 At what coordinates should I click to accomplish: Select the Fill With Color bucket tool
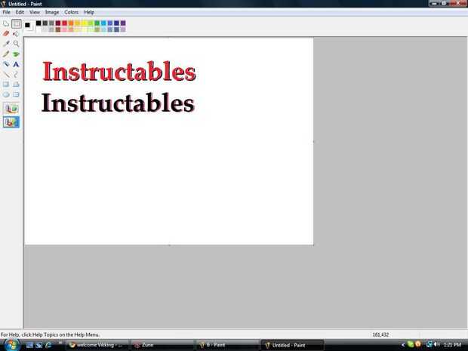16,33
